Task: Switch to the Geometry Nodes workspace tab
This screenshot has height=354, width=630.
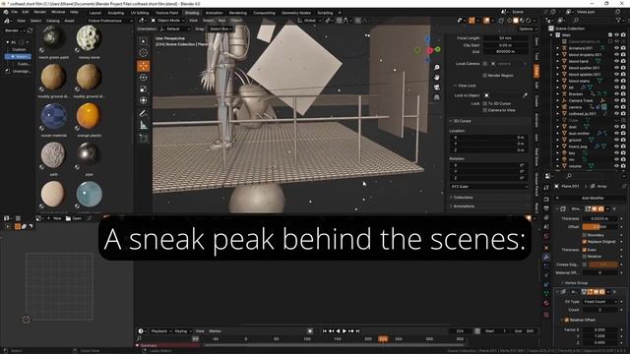Action: 296,13
